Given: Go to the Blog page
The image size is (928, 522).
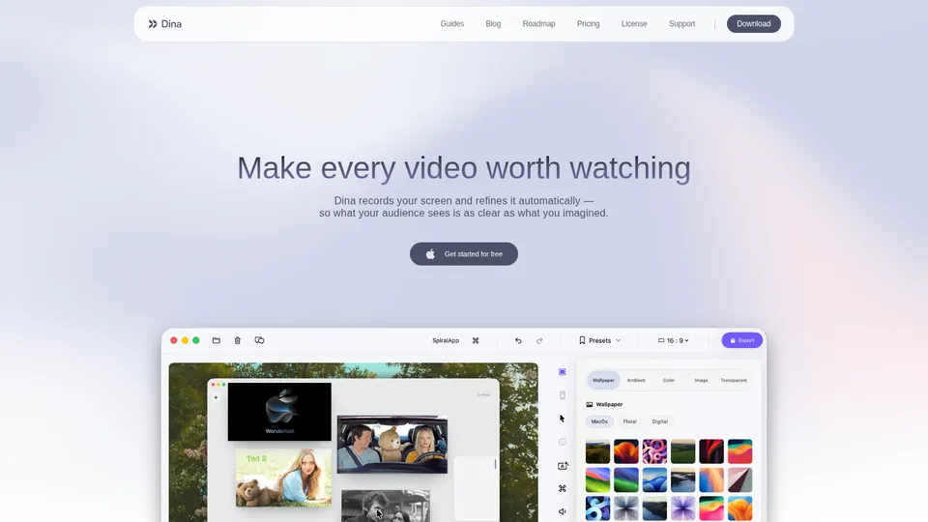Looking at the screenshot, I should [493, 23].
